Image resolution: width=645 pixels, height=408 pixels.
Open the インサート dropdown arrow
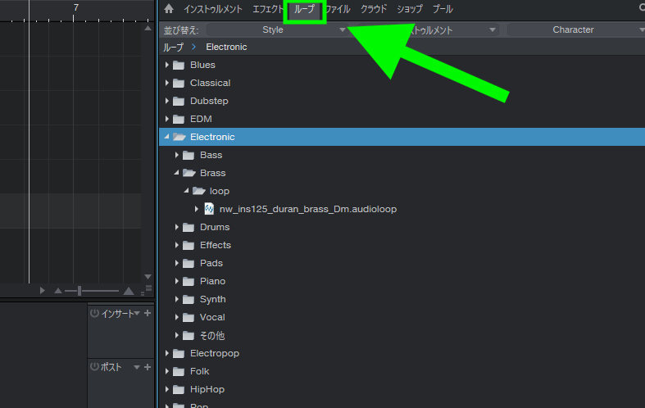click(137, 314)
